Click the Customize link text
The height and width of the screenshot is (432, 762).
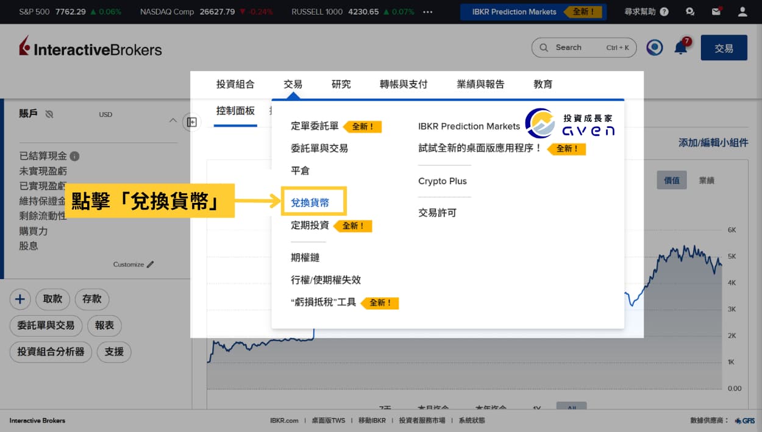[x=129, y=264]
